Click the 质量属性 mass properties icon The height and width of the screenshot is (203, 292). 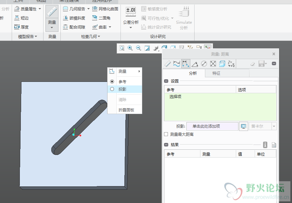click(17, 9)
